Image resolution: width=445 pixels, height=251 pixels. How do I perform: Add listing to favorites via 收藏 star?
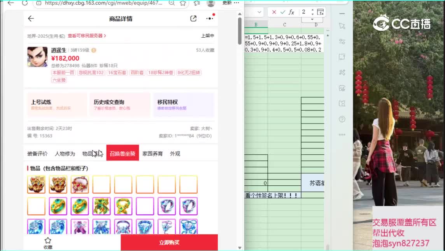48,242
